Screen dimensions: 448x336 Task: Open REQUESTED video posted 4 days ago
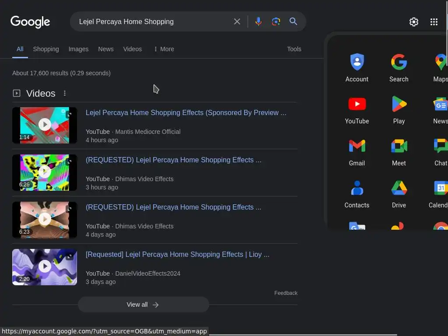[x=173, y=207]
